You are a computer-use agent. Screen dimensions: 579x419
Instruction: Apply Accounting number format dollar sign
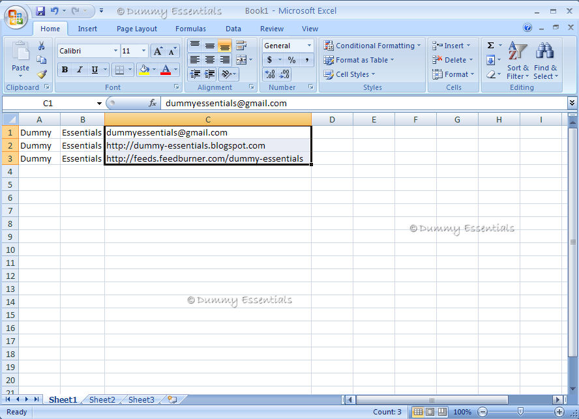click(x=270, y=60)
